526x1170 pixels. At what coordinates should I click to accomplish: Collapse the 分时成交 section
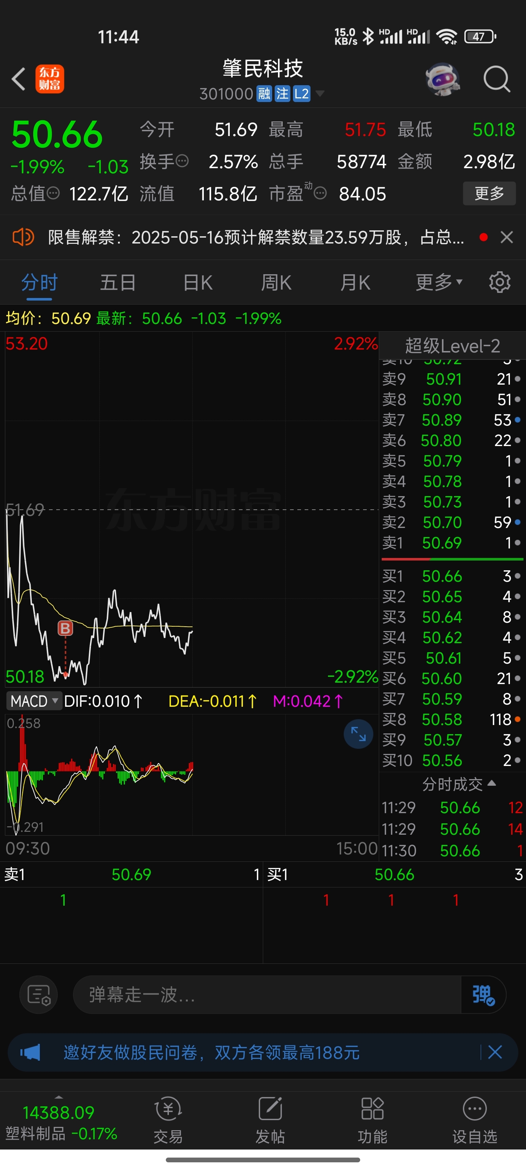(x=458, y=784)
